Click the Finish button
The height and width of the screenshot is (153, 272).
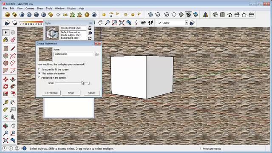pyautogui.click(x=71, y=93)
